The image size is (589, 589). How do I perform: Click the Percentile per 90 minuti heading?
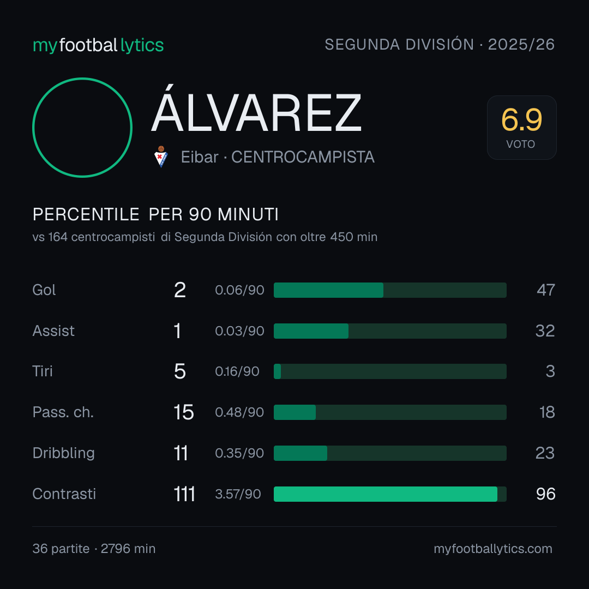coord(155,214)
